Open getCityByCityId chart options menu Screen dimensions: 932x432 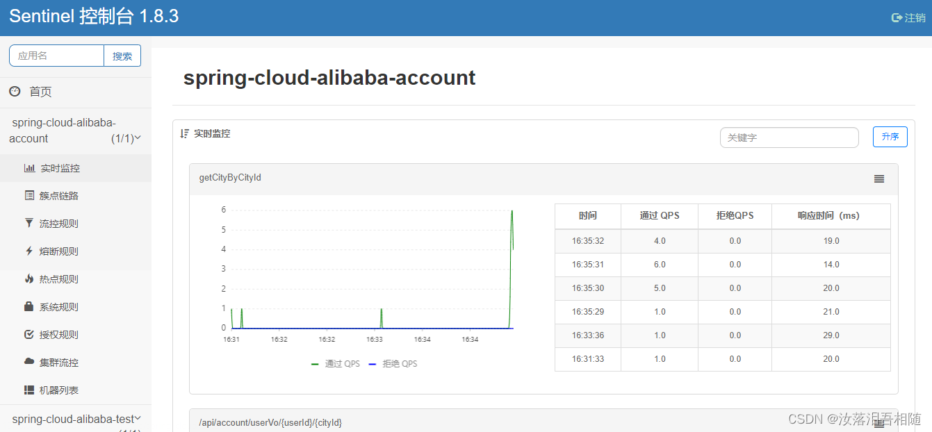[878, 178]
